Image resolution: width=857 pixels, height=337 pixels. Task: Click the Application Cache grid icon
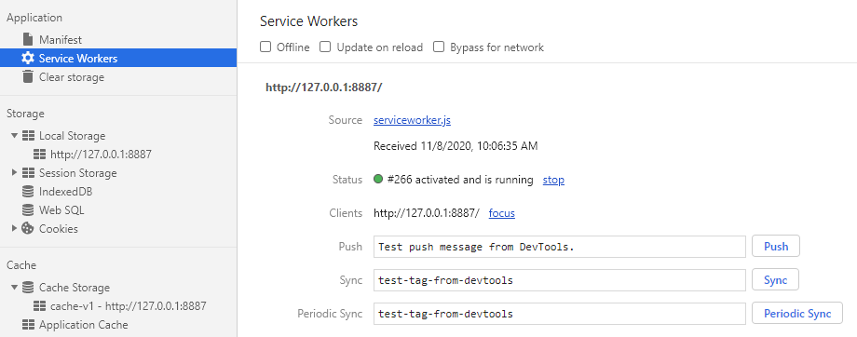(x=27, y=325)
